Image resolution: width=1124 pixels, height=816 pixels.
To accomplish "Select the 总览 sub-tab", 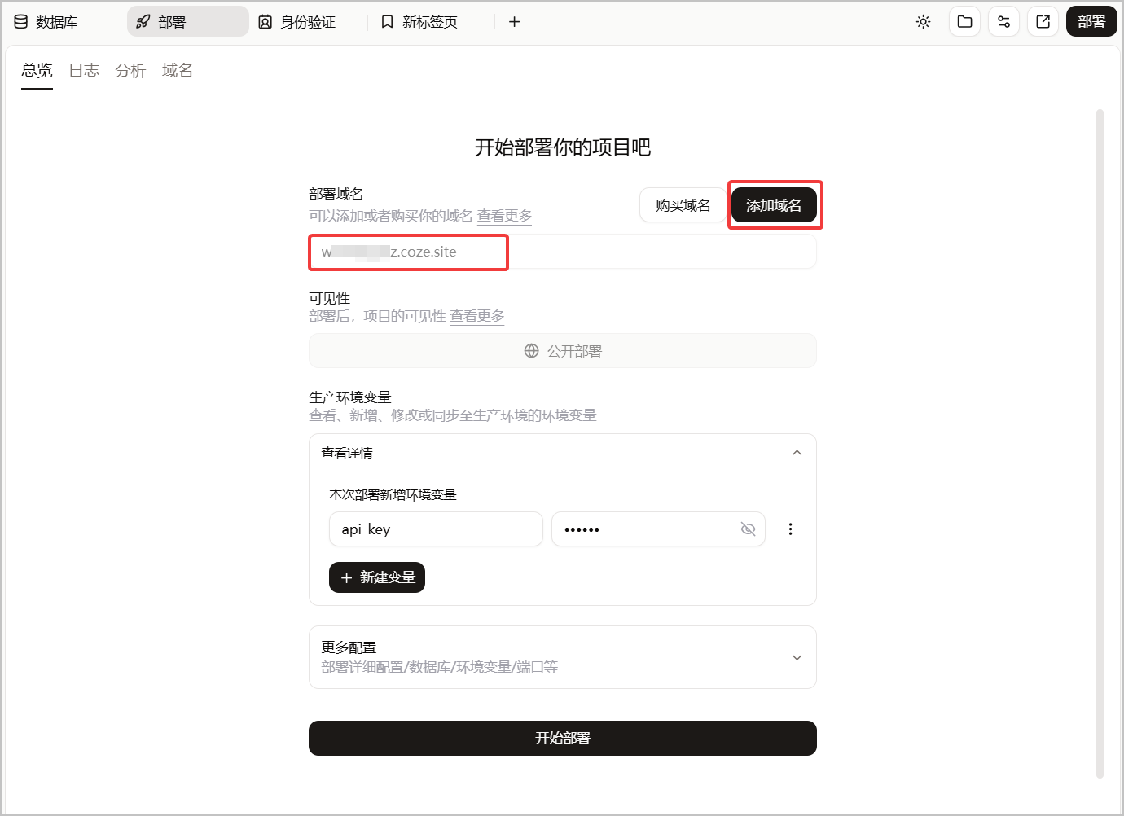I will pos(37,71).
